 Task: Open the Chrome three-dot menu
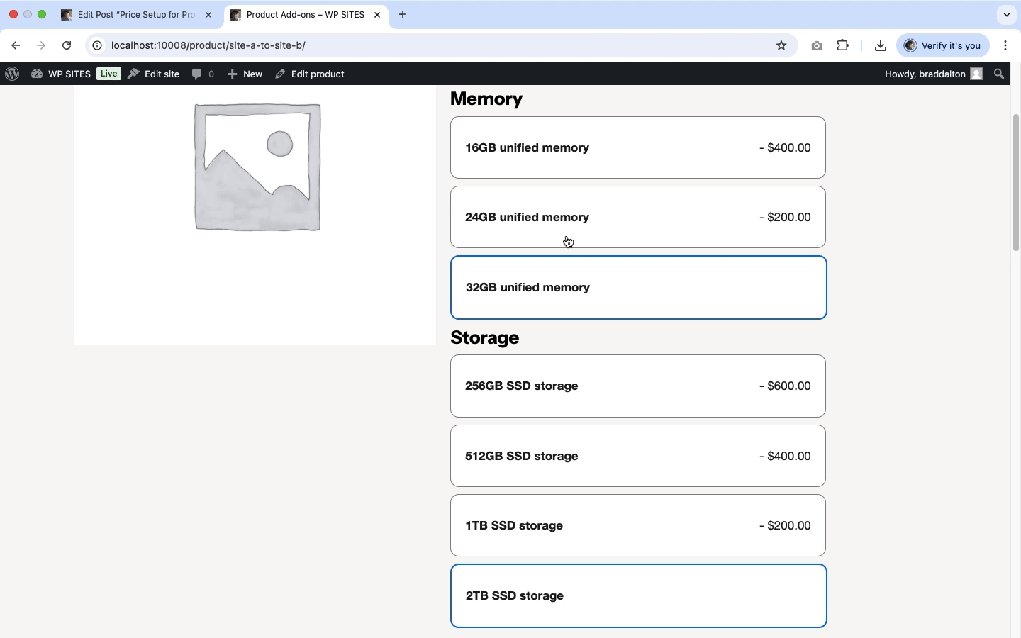click(1005, 45)
